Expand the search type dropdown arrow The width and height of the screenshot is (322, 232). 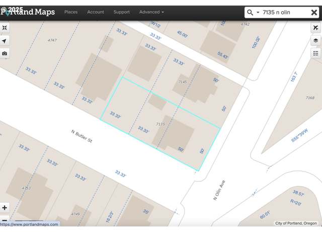click(x=258, y=12)
